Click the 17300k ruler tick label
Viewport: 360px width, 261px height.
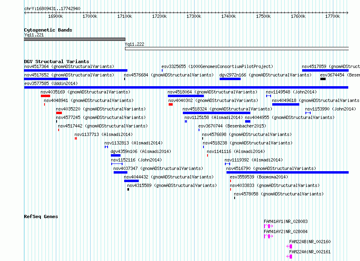(194, 16)
